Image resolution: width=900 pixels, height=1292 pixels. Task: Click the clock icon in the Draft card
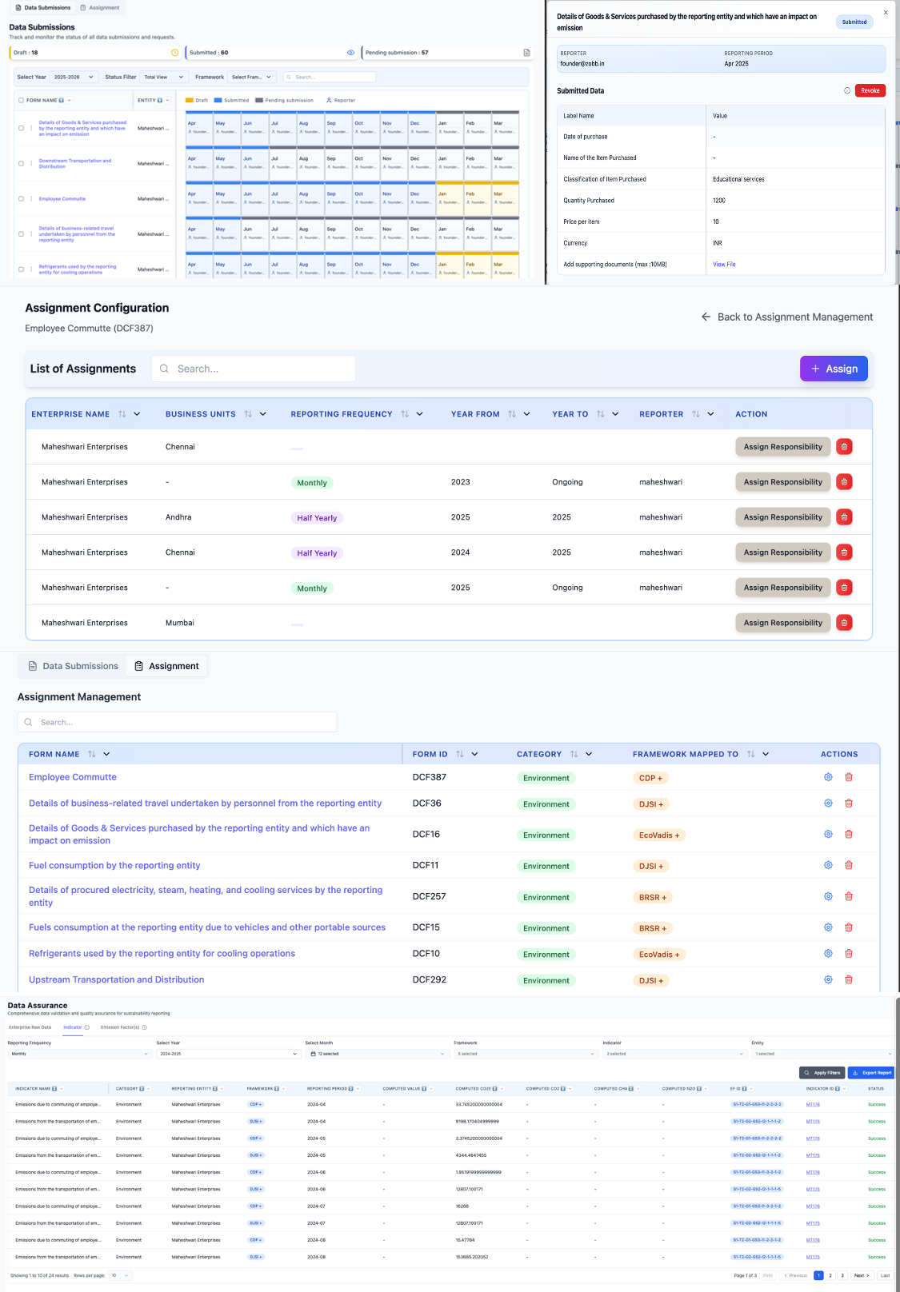click(x=175, y=53)
